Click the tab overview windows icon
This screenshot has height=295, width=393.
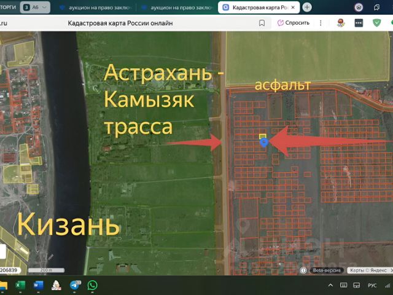point(376,7)
